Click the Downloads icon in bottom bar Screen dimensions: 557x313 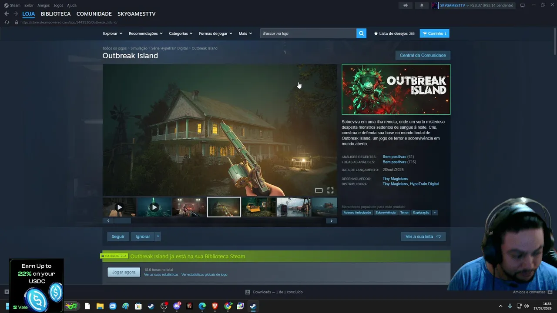click(248, 292)
